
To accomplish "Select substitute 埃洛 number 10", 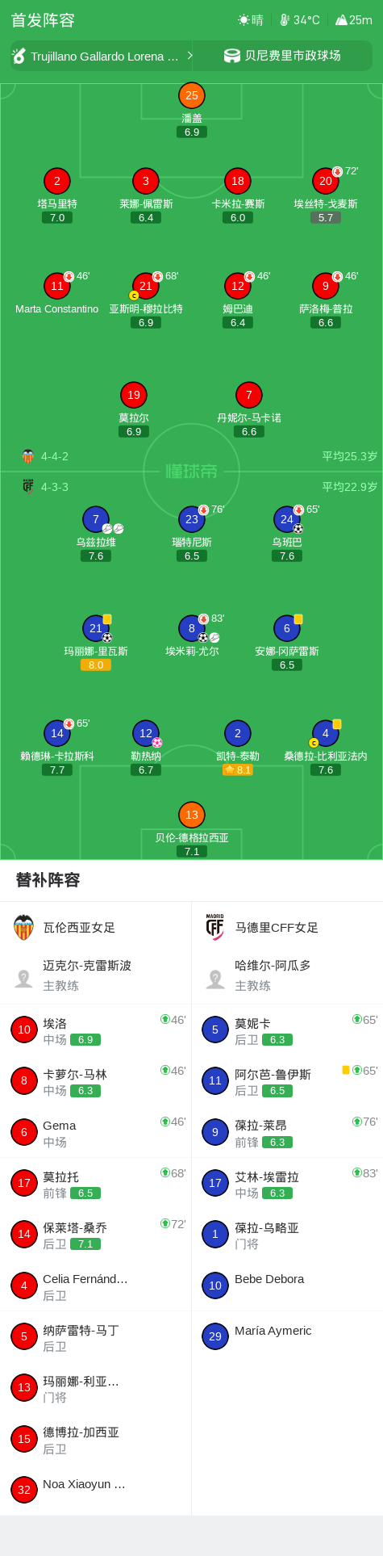I will click(x=24, y=1030).
